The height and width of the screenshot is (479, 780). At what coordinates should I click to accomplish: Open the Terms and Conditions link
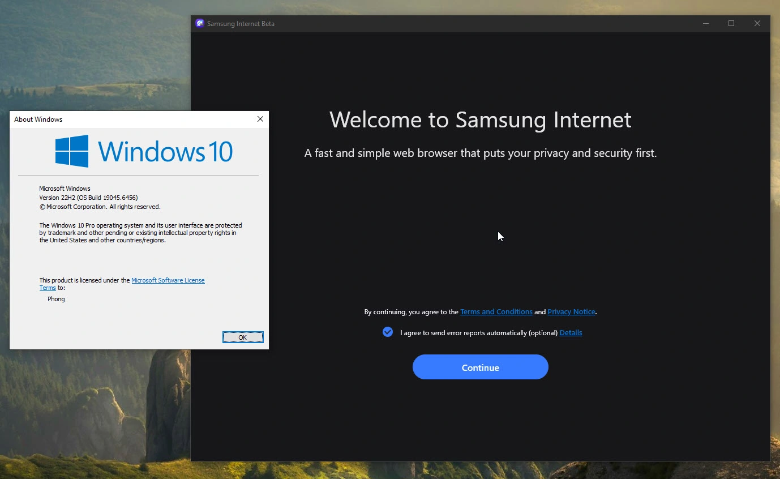pyautogui.click(x=496, y=312)
